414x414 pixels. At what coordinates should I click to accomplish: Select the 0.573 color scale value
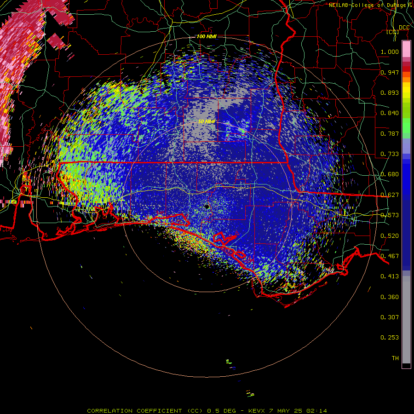click(x=390, y=215)
